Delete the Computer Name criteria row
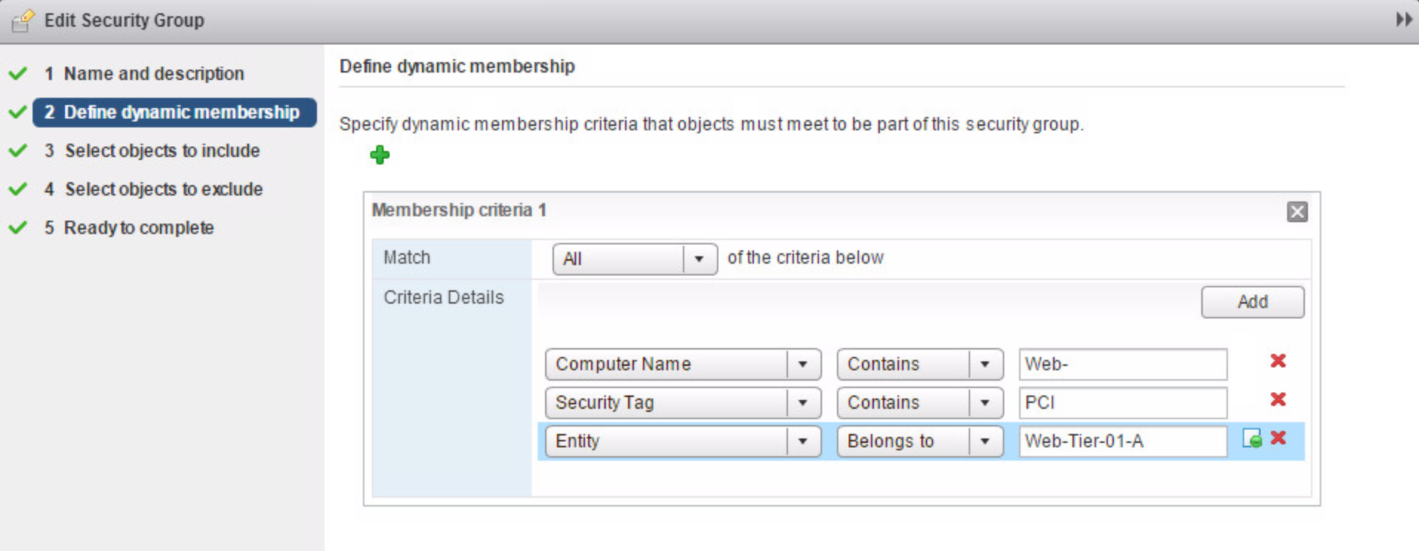The image size is (1419, 551). click(1278, 361)
